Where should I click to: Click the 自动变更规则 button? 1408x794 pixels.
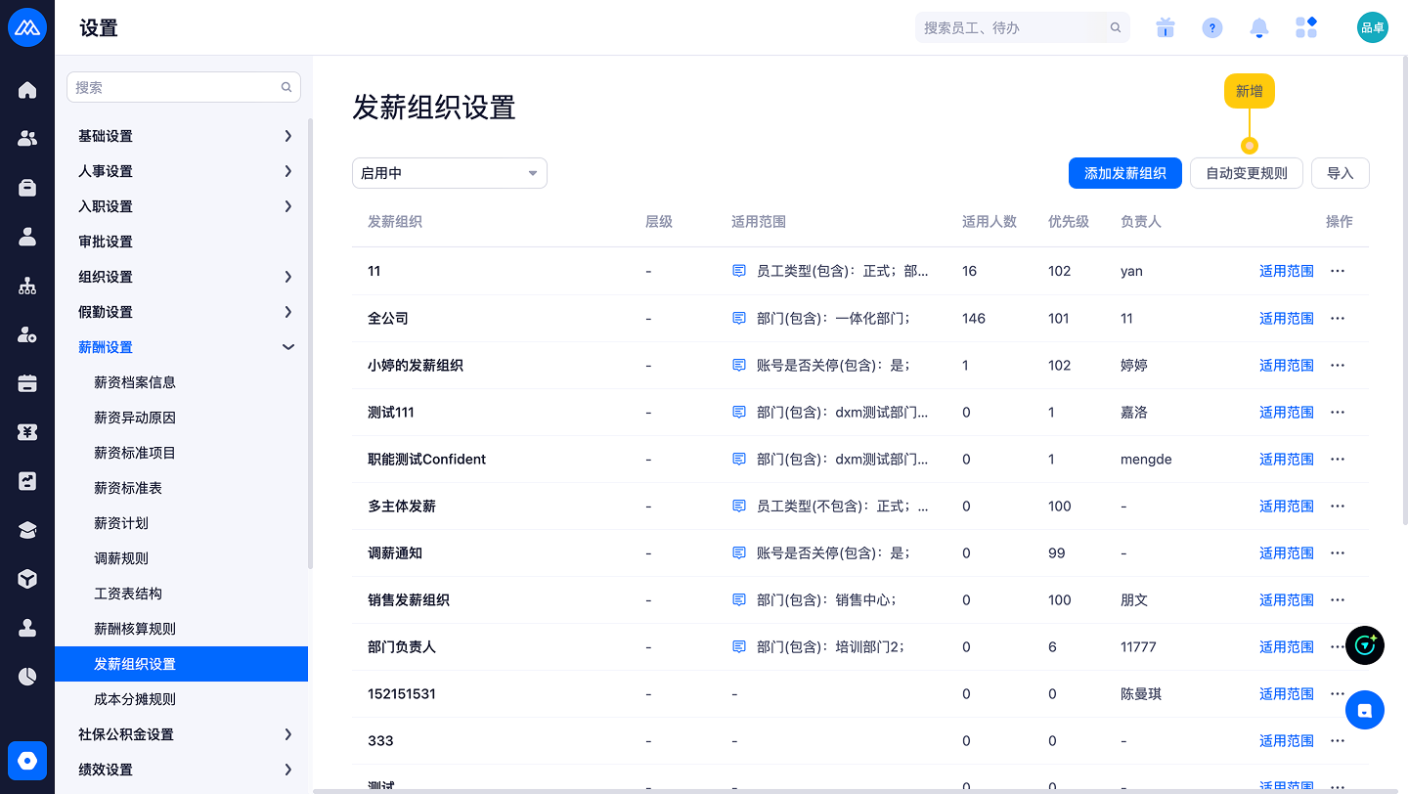[1246, 173]
